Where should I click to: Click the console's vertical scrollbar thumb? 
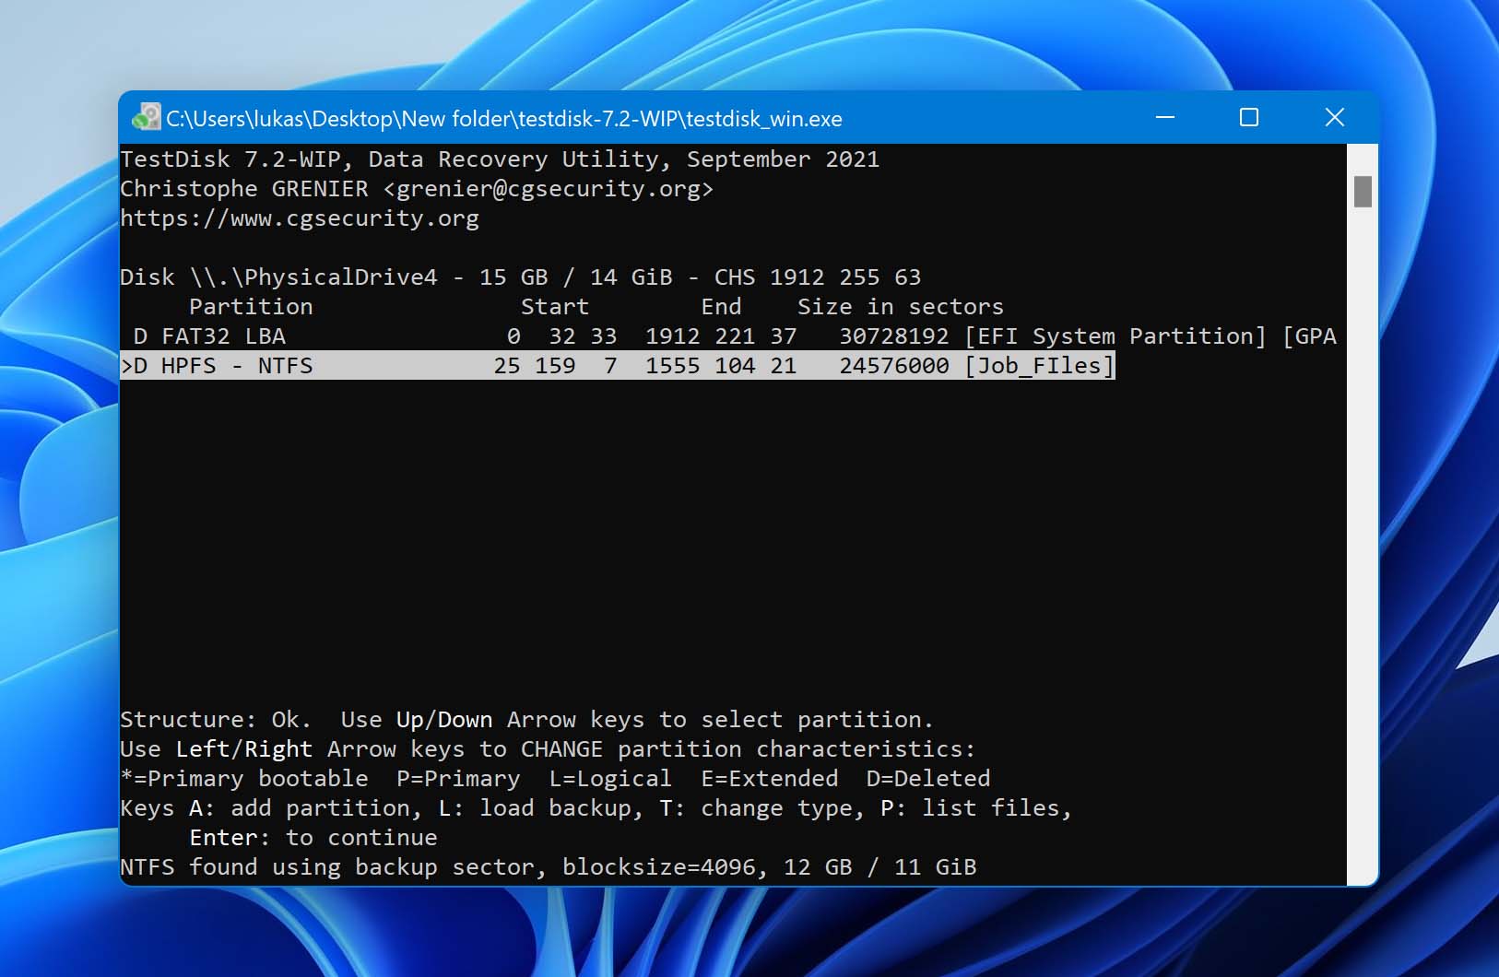pyautogui.click(x=1363, y=192)
